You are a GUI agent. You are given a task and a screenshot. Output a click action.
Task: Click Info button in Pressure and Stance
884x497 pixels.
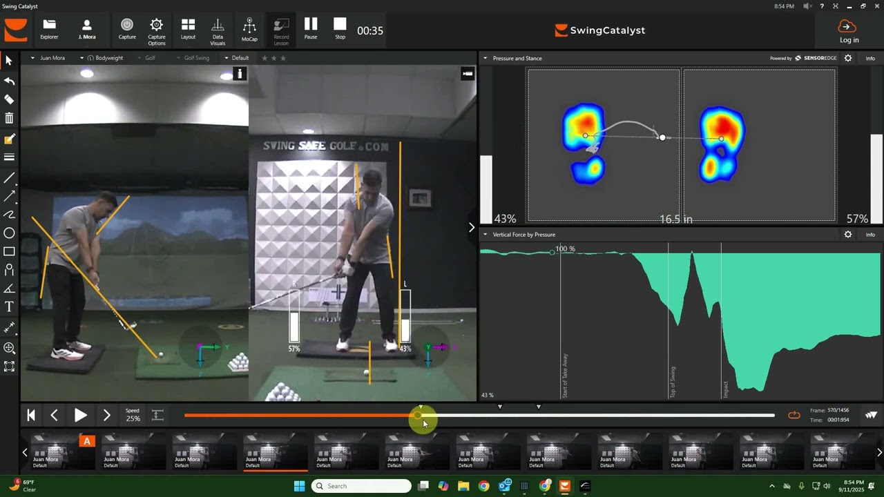tap(870, 59)
